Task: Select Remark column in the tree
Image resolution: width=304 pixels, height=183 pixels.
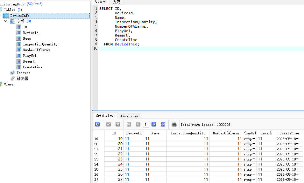Action: pyautogui.click(x=29, y=61)
